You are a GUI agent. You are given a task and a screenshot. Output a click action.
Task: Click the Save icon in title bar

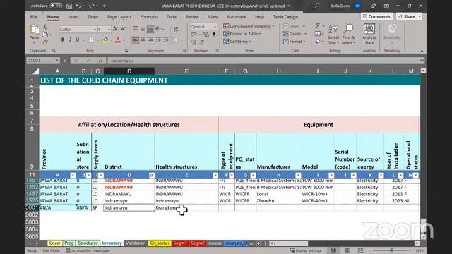coord(69,6)
